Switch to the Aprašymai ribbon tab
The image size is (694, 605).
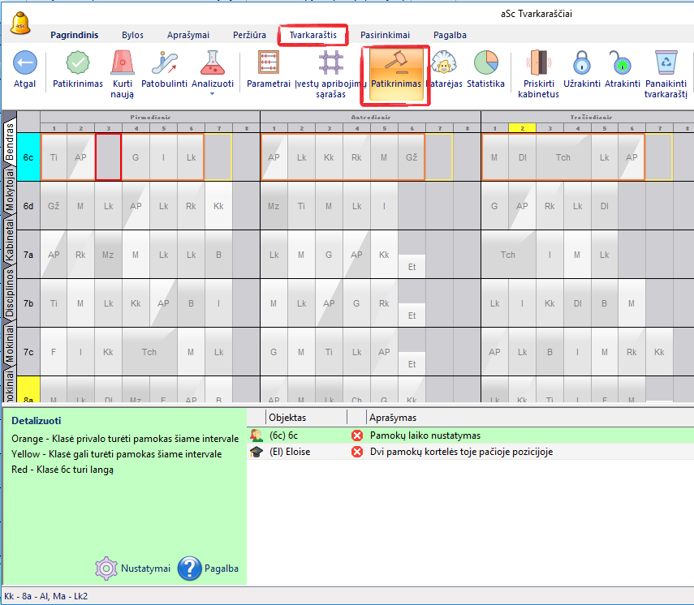(x=188, y=35)
